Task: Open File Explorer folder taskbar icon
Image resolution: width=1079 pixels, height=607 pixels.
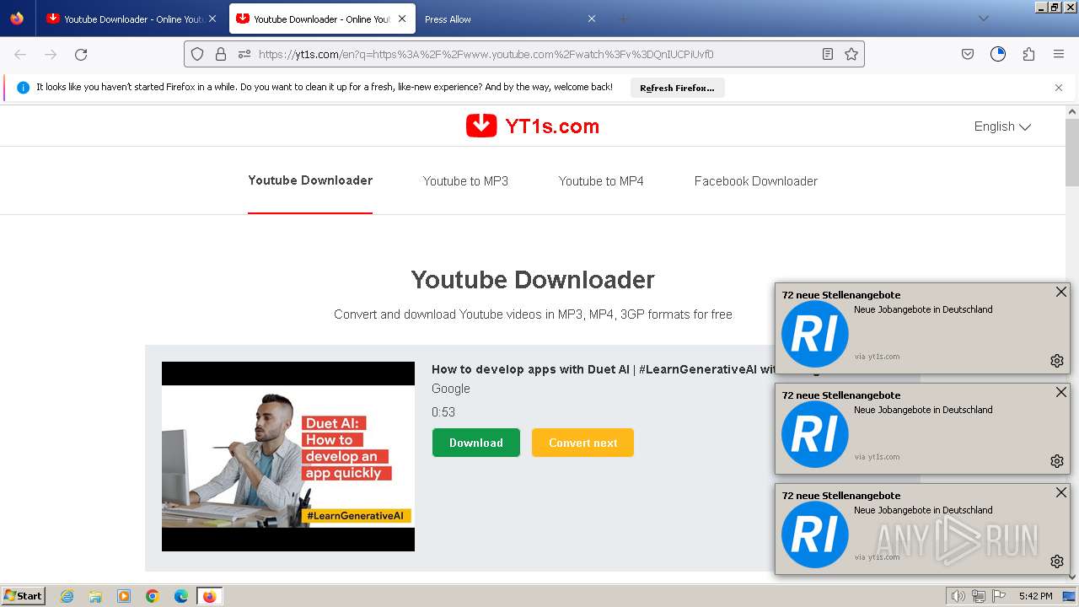Action: pyautogui.click(x=95, y=596)
